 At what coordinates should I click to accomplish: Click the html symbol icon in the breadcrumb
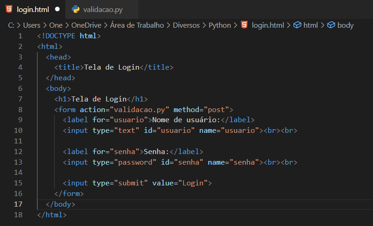coord(298,25)
